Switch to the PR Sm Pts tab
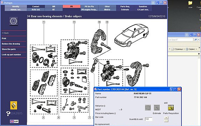Screen dimensions: 201x126 [x=89, y=6]
